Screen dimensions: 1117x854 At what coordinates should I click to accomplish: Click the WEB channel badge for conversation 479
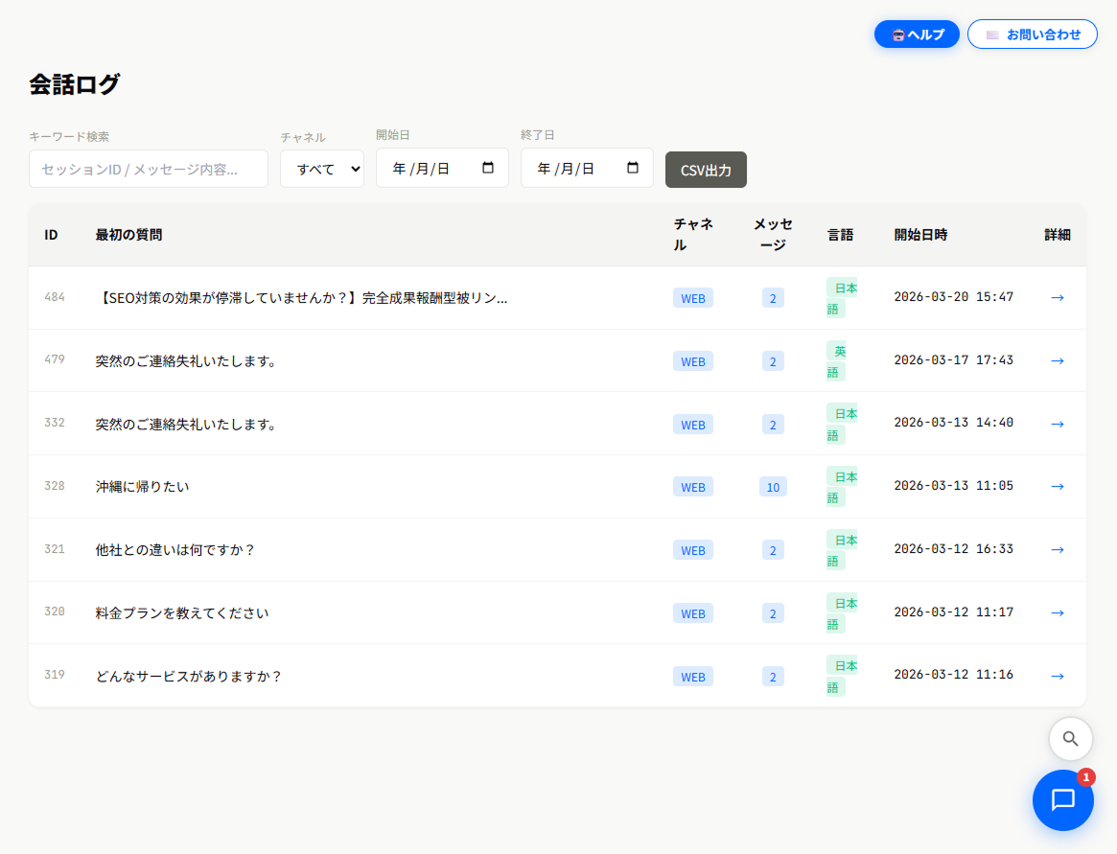(x=692, y=360)
